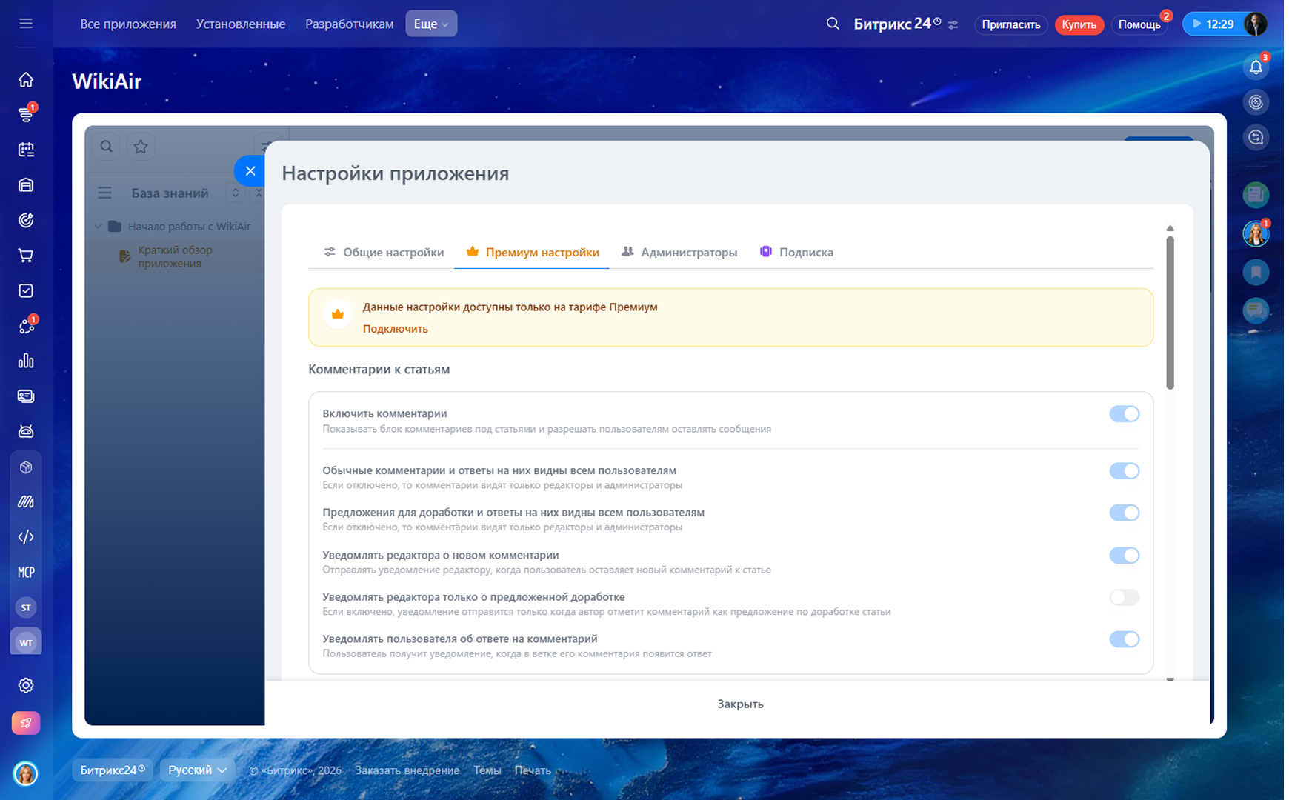
Task: Toggle 'Уведомлять пользователя об ответе на комментарий'
Action: click(x=1124, y=639)
